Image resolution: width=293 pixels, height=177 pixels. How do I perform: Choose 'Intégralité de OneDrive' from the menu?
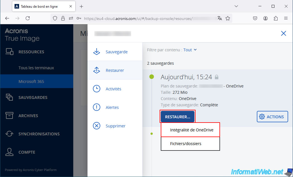pos(190,130)
